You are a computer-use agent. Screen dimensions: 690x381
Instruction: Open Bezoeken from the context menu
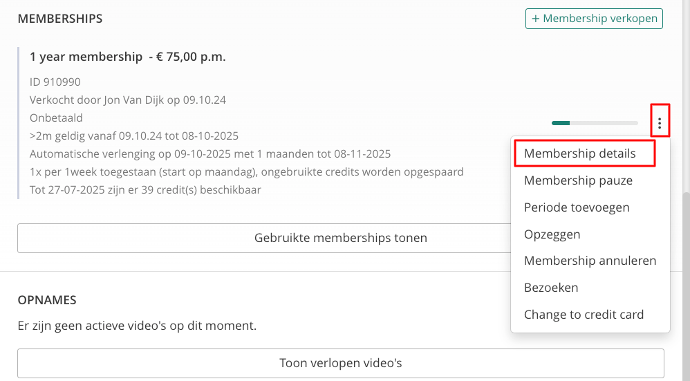(x=551, y=288)
